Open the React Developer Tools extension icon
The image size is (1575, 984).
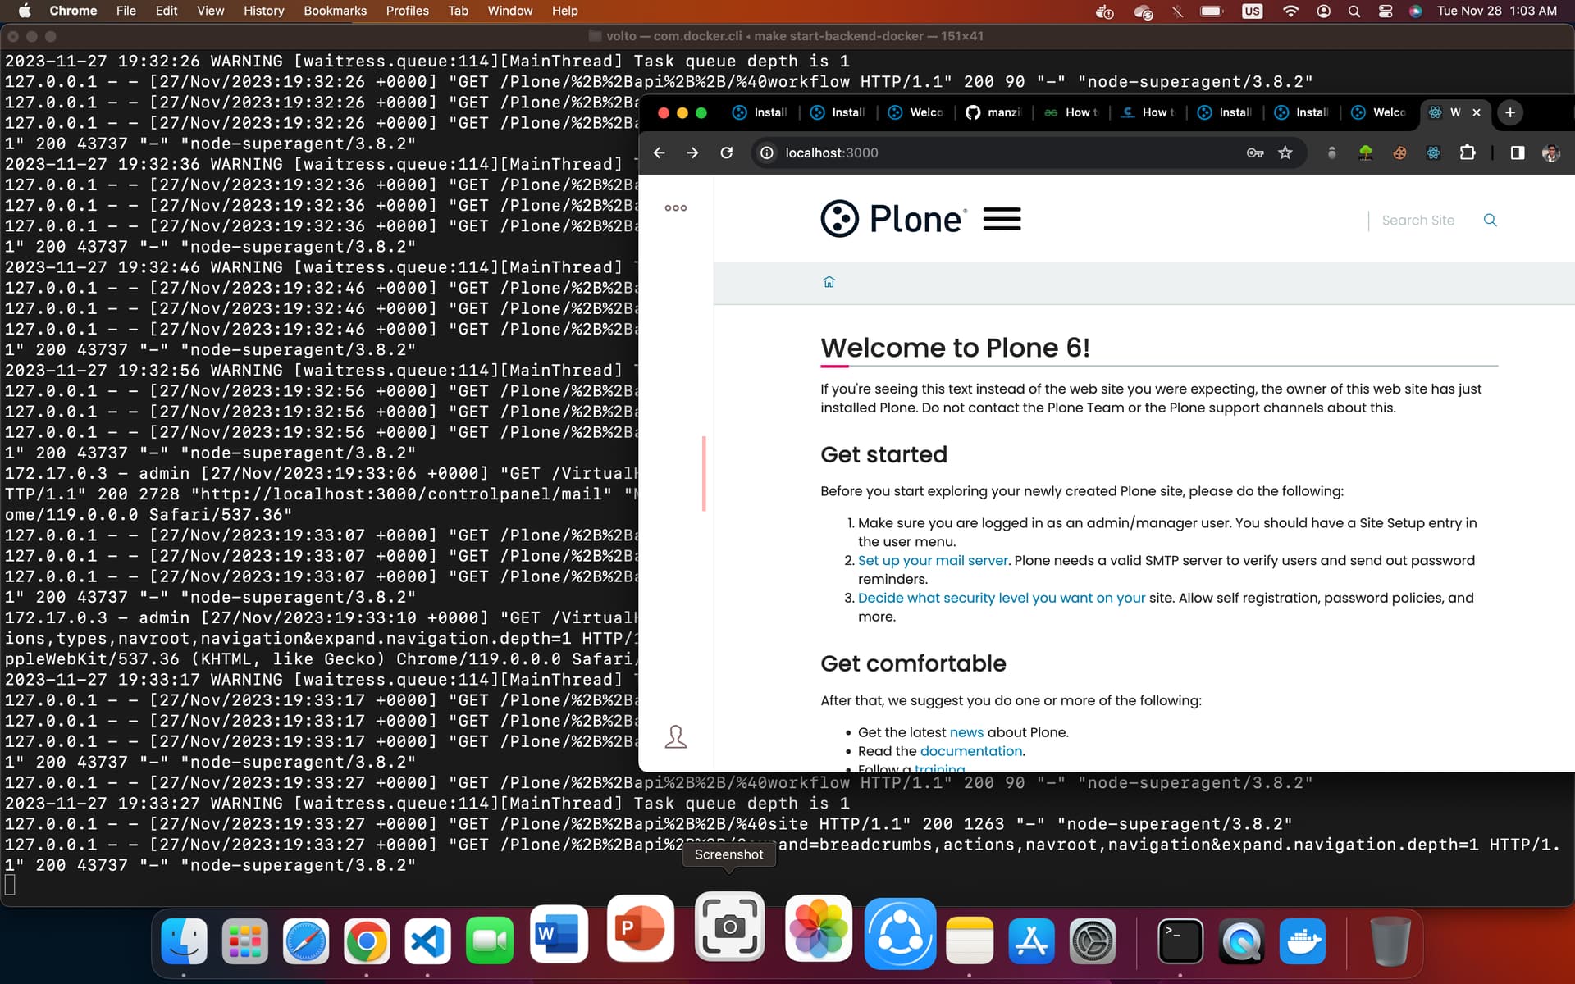coord(1433,153)
